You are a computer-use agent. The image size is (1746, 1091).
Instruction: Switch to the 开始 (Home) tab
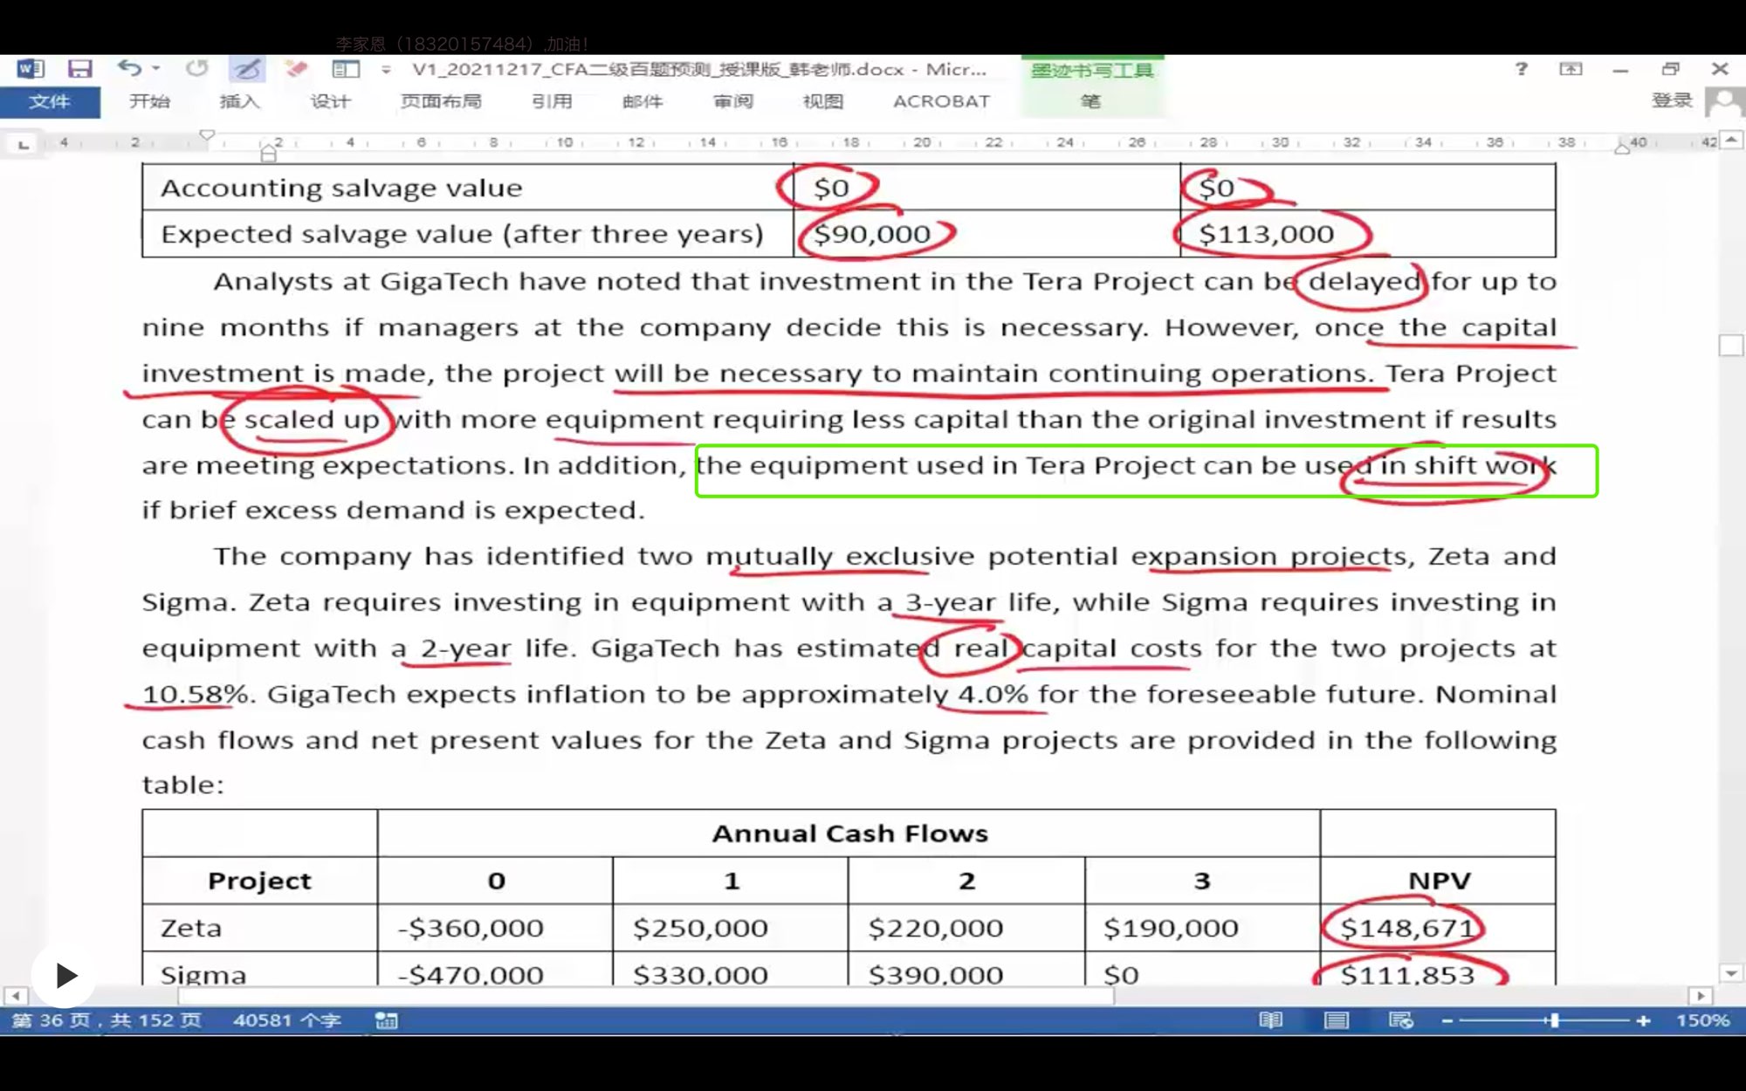click(149, 101)
